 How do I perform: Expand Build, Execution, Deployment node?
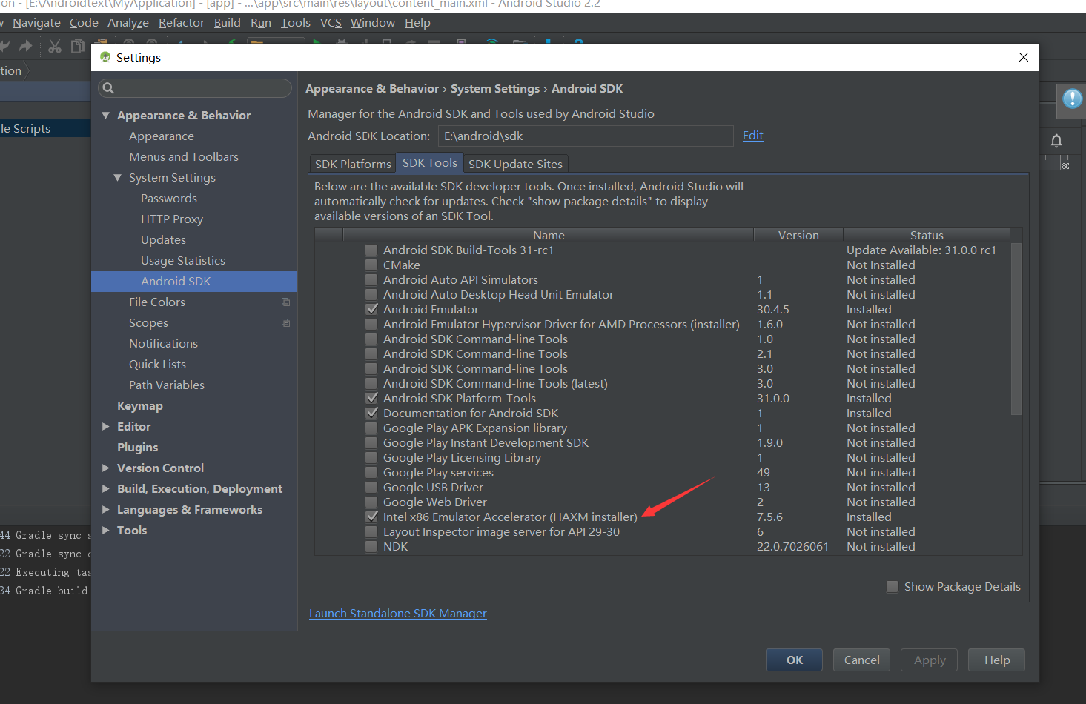105,489
